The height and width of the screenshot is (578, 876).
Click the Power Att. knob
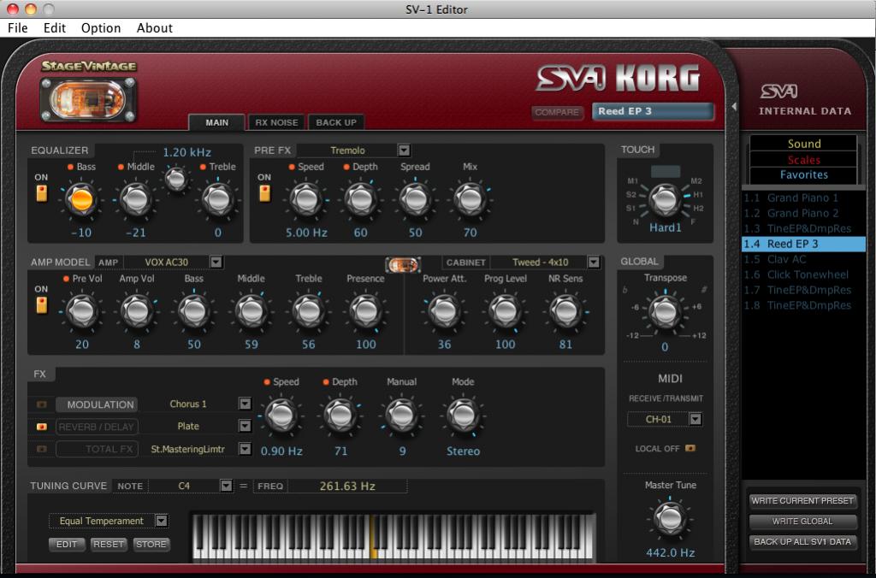(444, 311)
